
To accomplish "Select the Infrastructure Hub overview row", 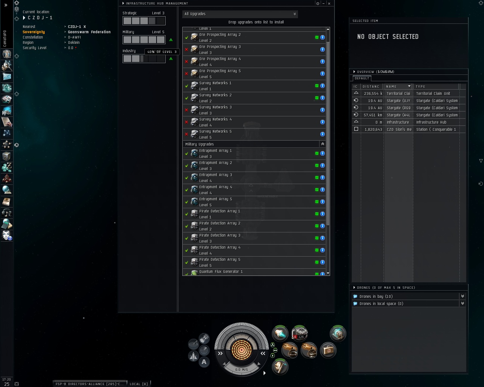I will click(409, 122).
